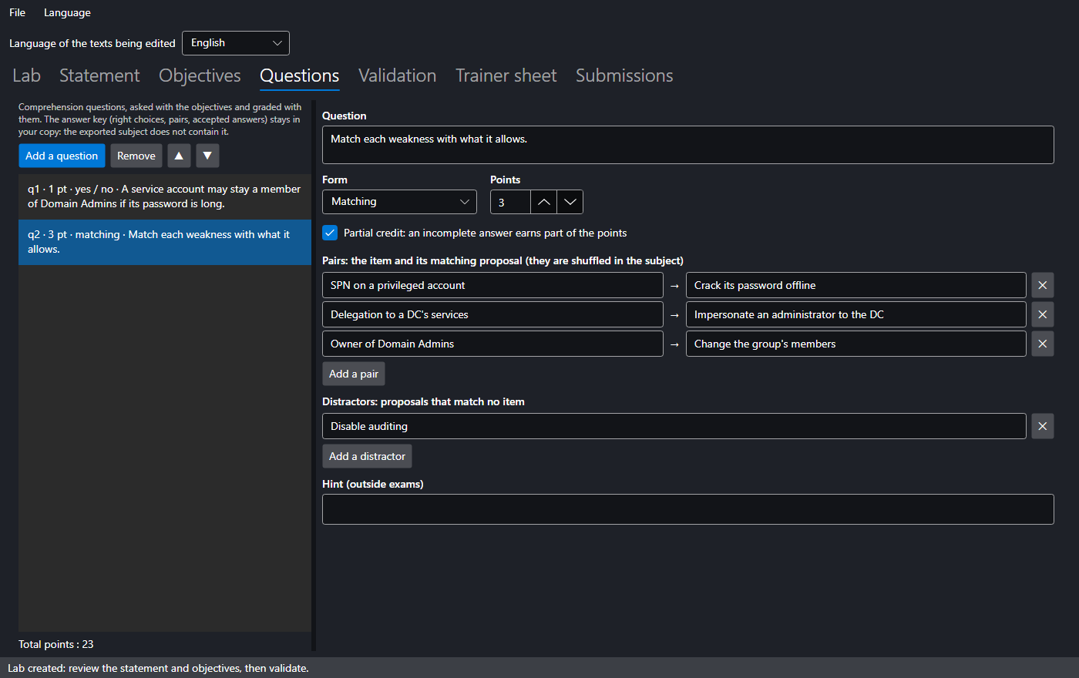Open the Submissions tab
Screen dimensions: 1079x678
coord(624,76)
